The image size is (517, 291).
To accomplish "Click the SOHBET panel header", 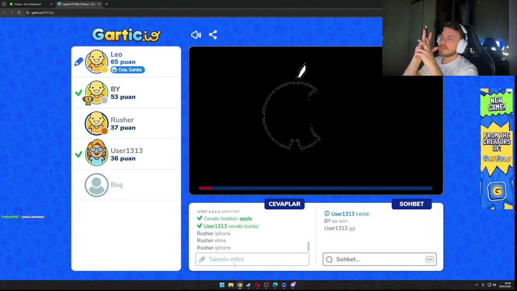I will (x=412, y=204).
